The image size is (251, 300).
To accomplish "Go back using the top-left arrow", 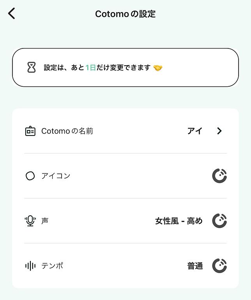I will pyautogui.click(x=12, y=14).
